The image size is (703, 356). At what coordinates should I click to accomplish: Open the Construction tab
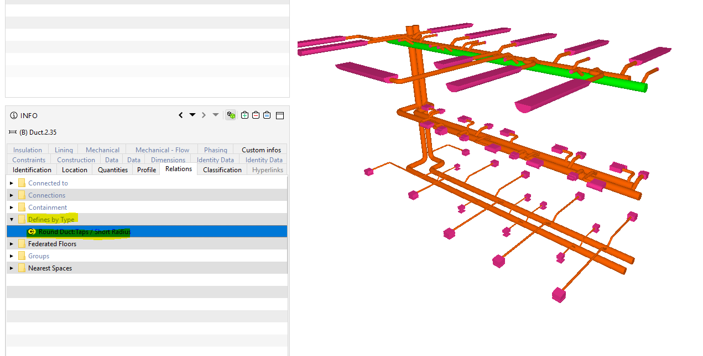(76, 160)
